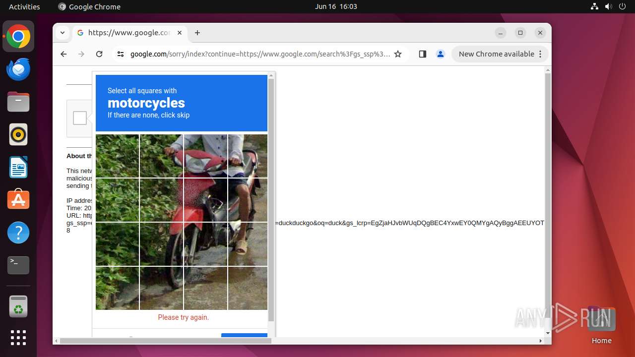Bookmark this page with the star
The height and width of the screenshot is (357, 635).
(398, 54)
